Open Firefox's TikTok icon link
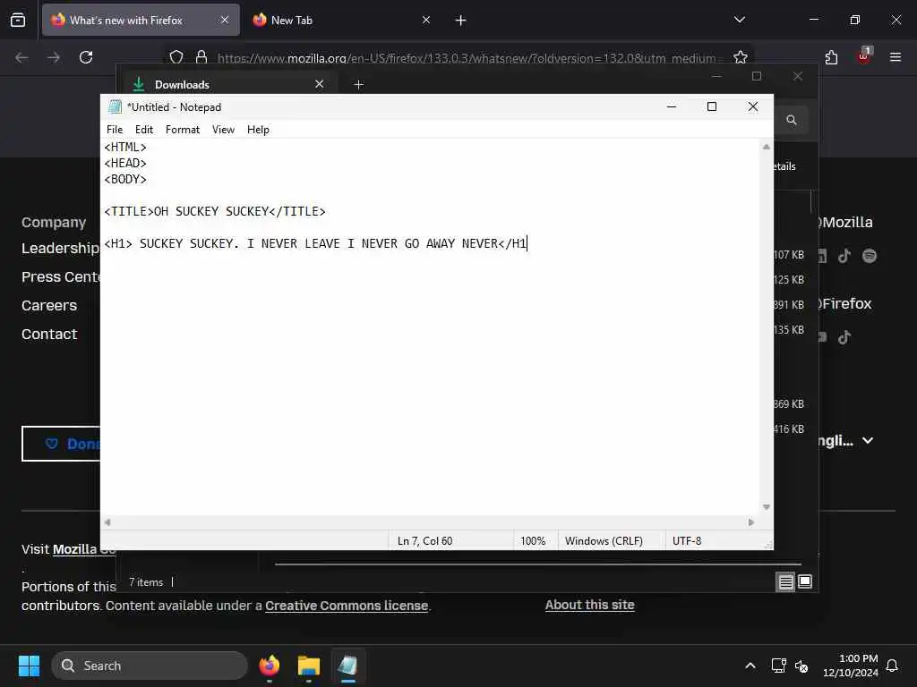Screen dimensions: 917x687 [844, 337]
